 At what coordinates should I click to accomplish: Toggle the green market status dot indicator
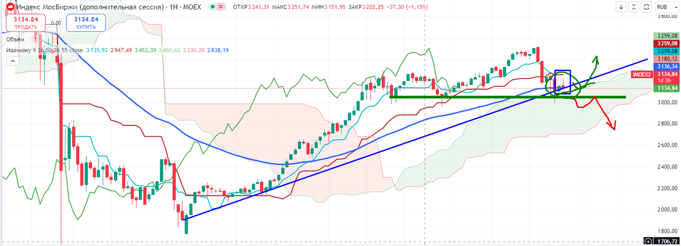(213, 7)
